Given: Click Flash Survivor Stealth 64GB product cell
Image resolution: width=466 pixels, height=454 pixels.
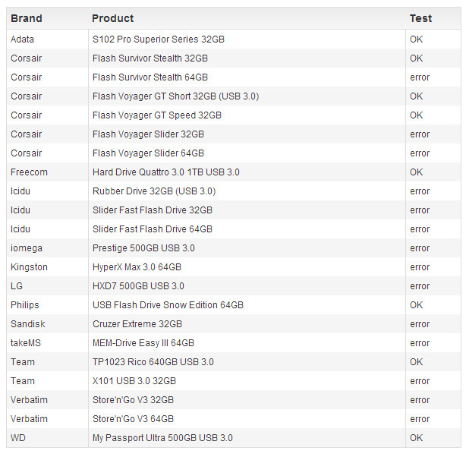Looking at the screenshot, I should [150, 77].
